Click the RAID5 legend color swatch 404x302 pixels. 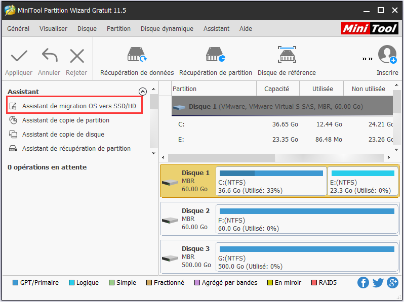pyautogui.click(x=314, y=283)
